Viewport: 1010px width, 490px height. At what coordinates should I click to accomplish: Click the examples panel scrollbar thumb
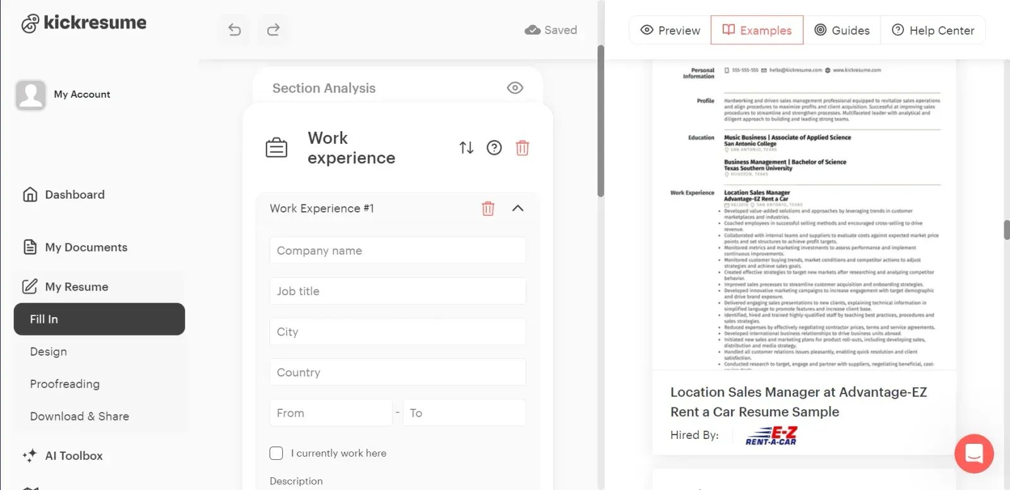(x=1006, y=230)
